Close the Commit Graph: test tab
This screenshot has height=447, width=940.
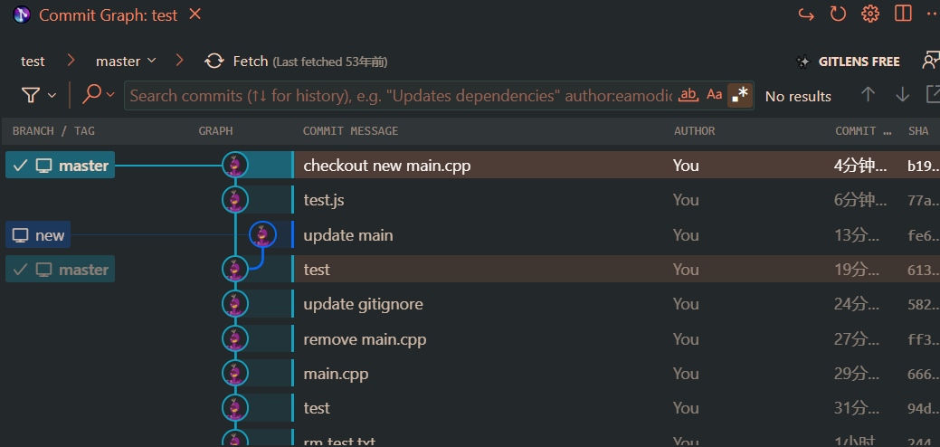[x=194, y=14]
